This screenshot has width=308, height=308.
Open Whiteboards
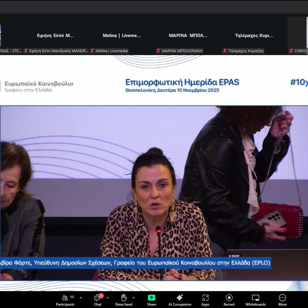255,300
